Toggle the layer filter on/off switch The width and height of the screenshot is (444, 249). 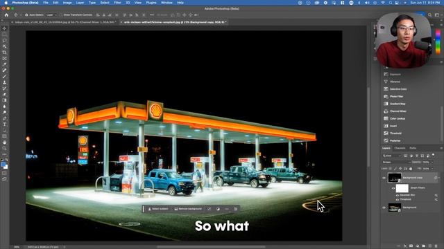coord(433,155)
